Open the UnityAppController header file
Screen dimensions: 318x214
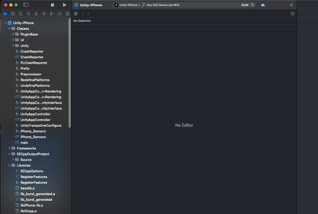click(35, 114)
